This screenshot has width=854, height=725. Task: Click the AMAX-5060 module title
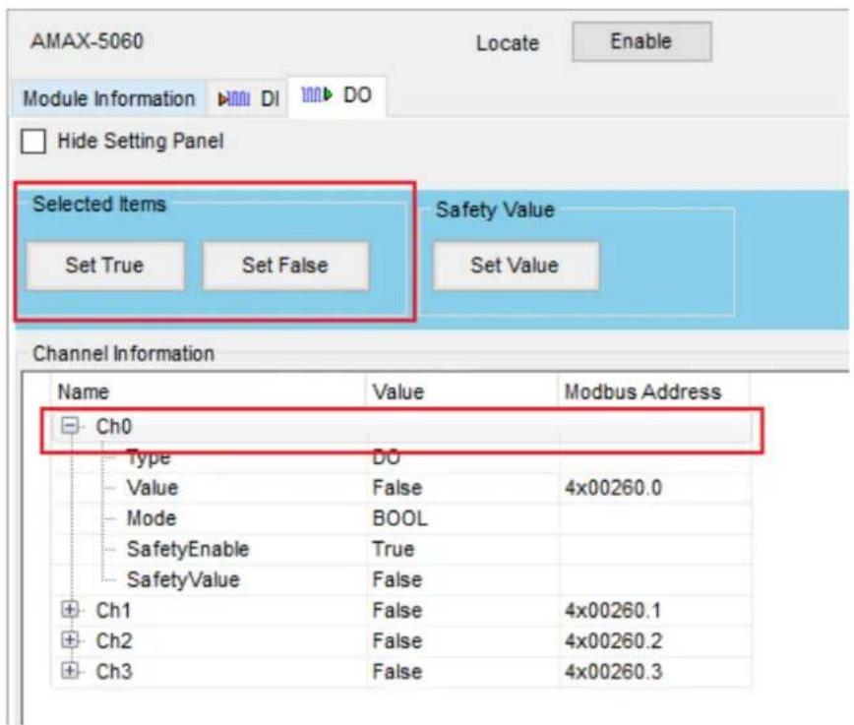88,41
